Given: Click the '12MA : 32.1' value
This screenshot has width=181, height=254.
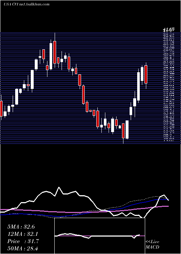Looking at the screenshot, I should click(x=23, y=234).
